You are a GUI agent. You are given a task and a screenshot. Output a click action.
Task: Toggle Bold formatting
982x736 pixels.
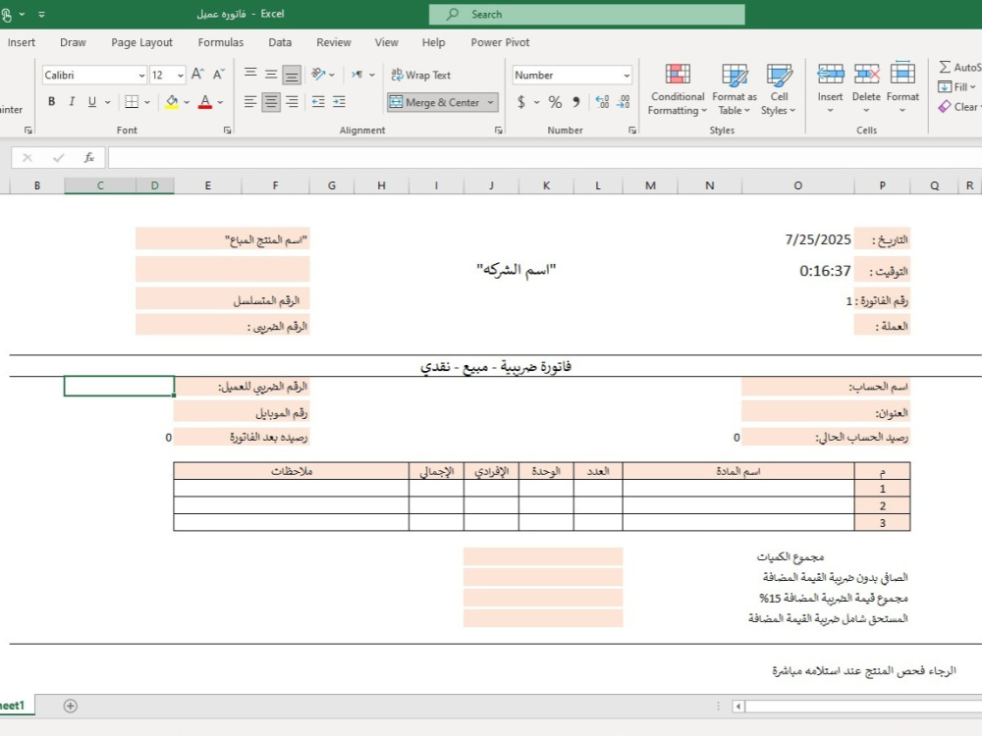[x=51, y=101]
